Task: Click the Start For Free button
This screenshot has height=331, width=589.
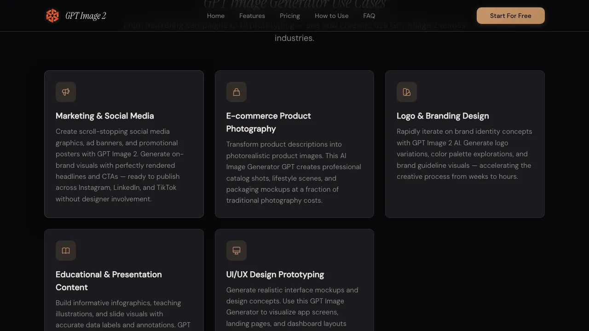Action: click(x=510, y=15)
